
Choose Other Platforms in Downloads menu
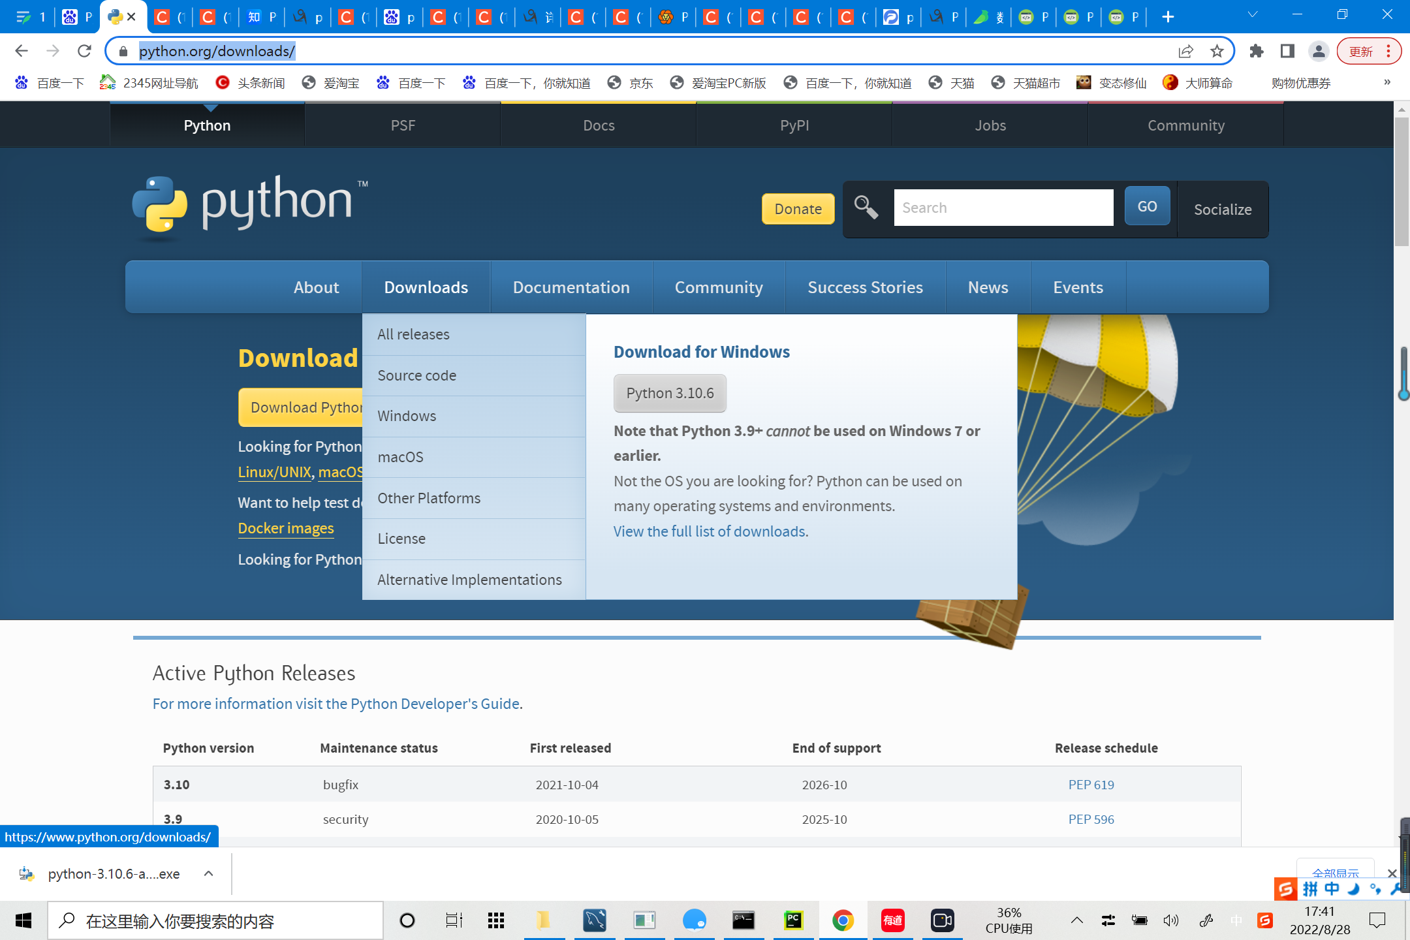tap(474, 498)
